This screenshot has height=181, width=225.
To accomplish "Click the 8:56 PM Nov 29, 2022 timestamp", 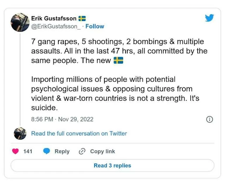I will (62, 119).
